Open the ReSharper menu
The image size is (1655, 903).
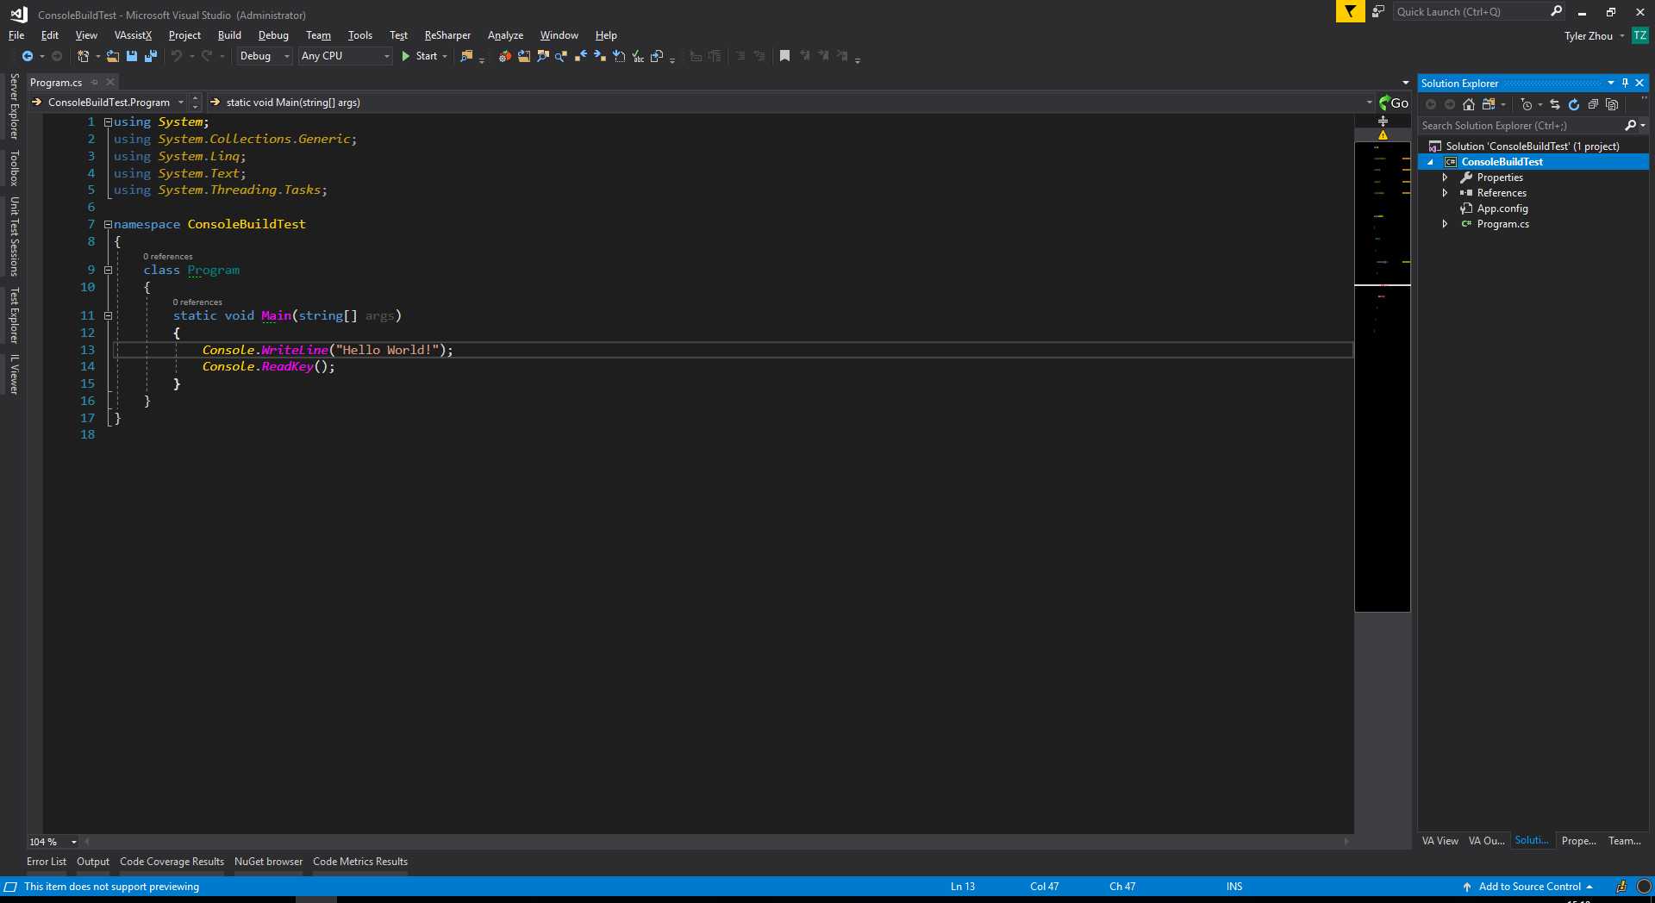(447, 35)
